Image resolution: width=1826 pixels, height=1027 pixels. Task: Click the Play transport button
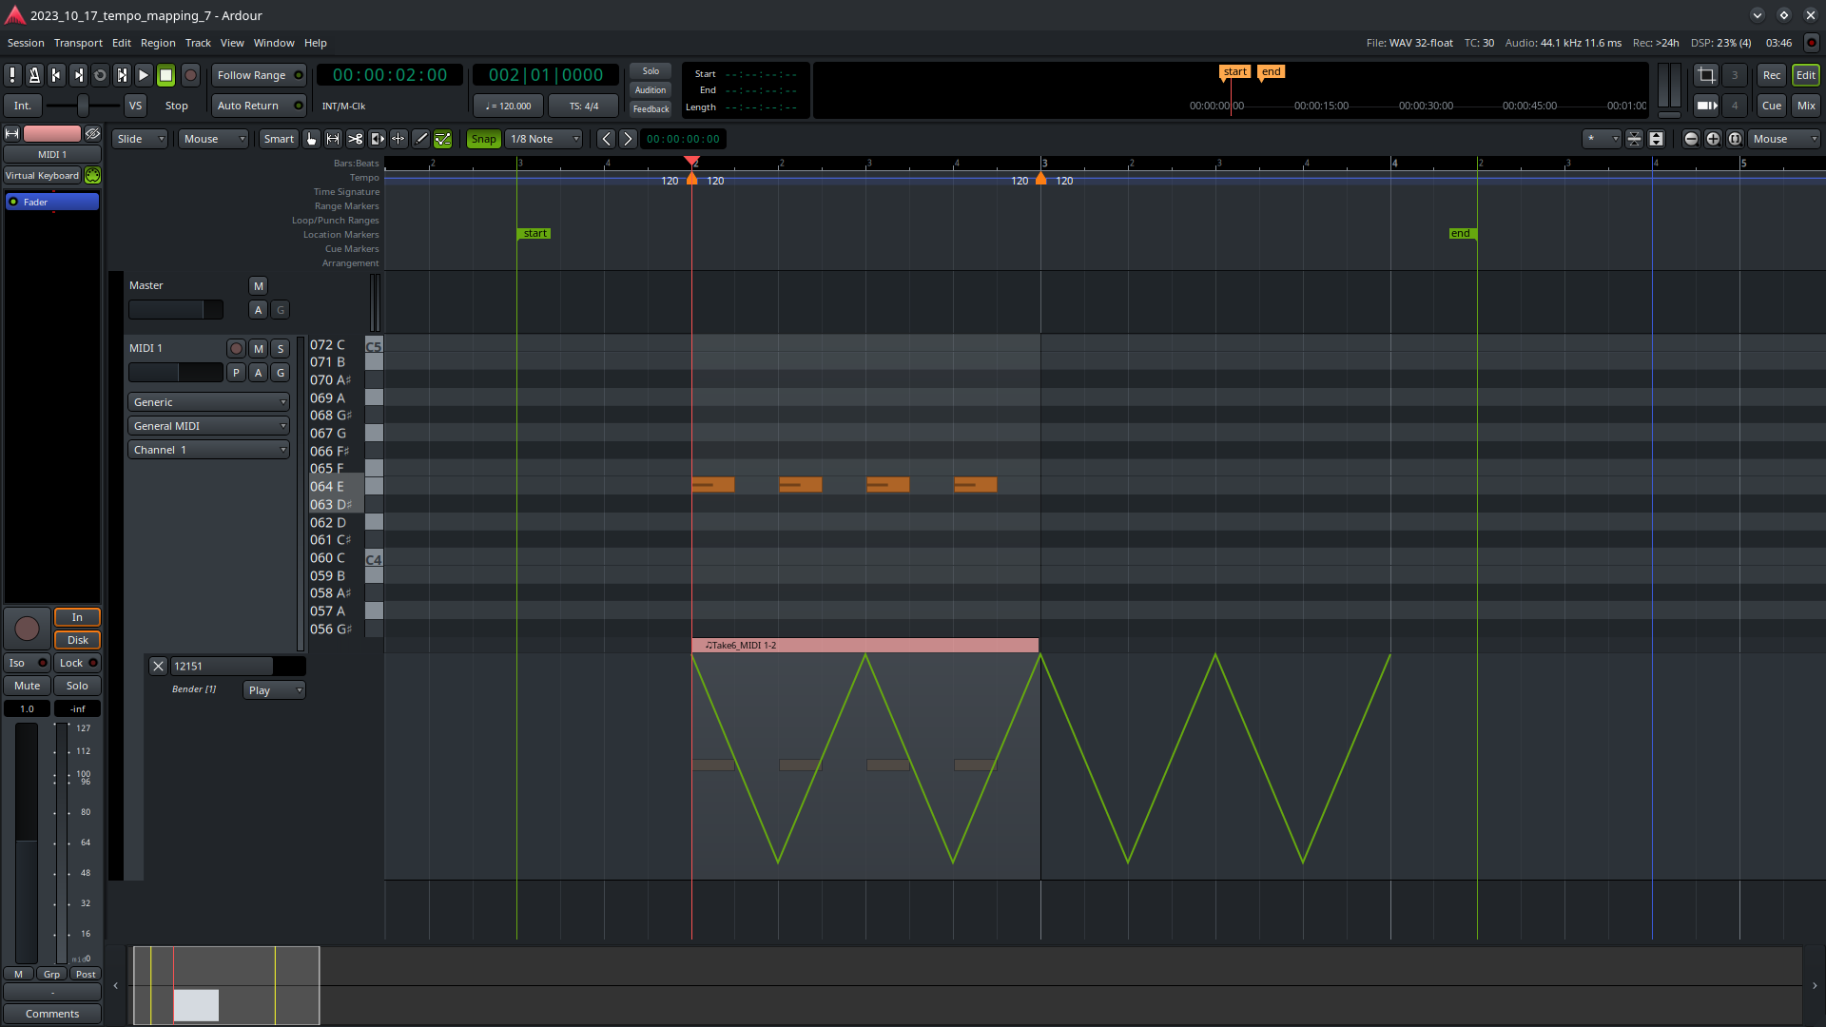pyautogui.click(x=144, y=75)
